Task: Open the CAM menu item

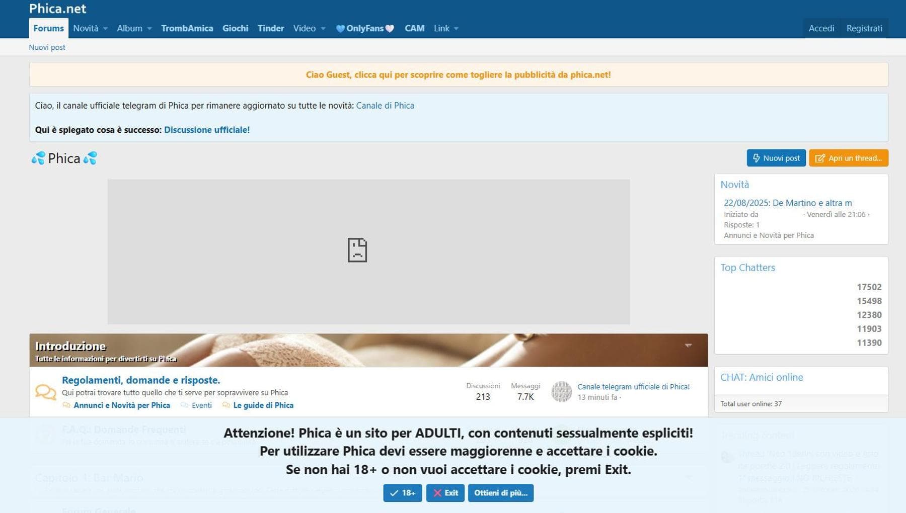Action: click(414, 28)
